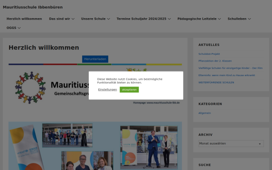Image resolution: width=272 pixels, height=170 pixels.
Task: Open Schulobst-Projekt news link
Action: [209, 54]
